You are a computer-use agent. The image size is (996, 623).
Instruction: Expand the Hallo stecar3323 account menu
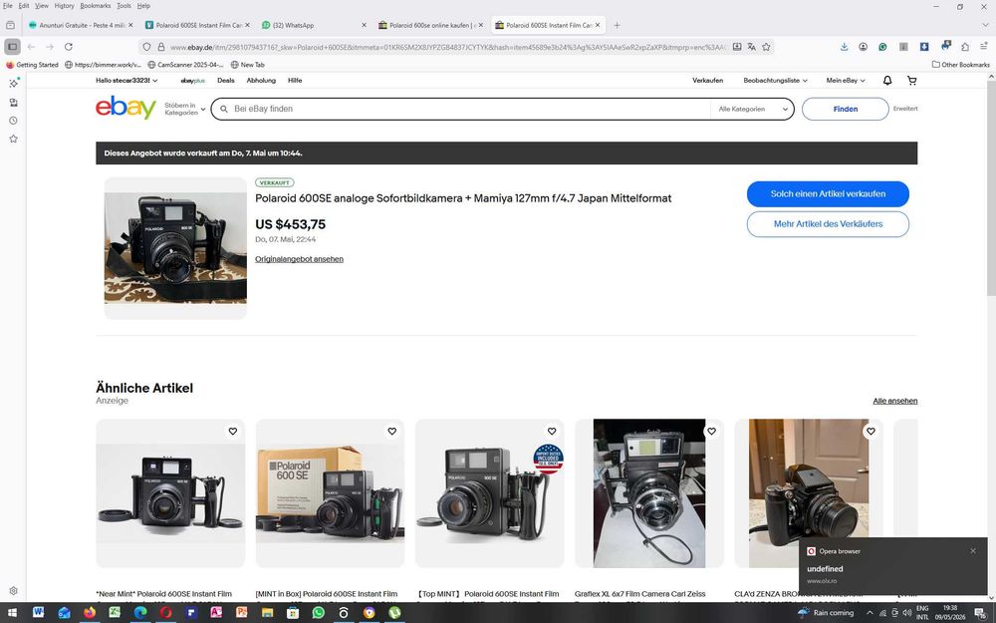pyautogui.click(x=126, y=80)
